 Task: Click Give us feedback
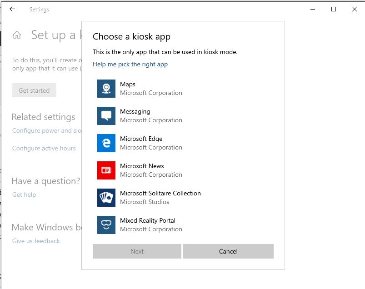tap(35, 241)
